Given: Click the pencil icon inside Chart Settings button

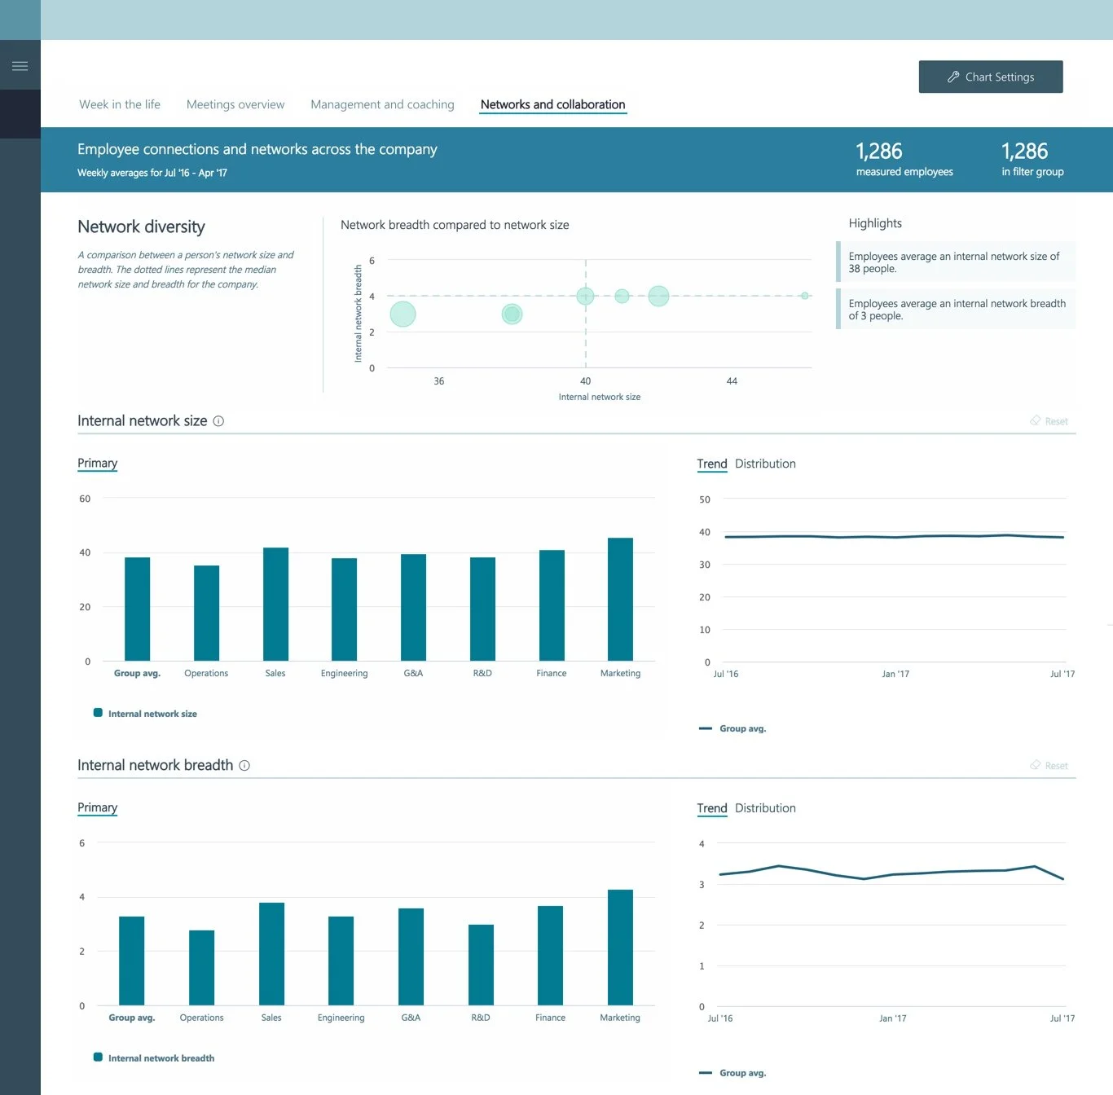Looking at the screenshot, I should click(953, 77).
